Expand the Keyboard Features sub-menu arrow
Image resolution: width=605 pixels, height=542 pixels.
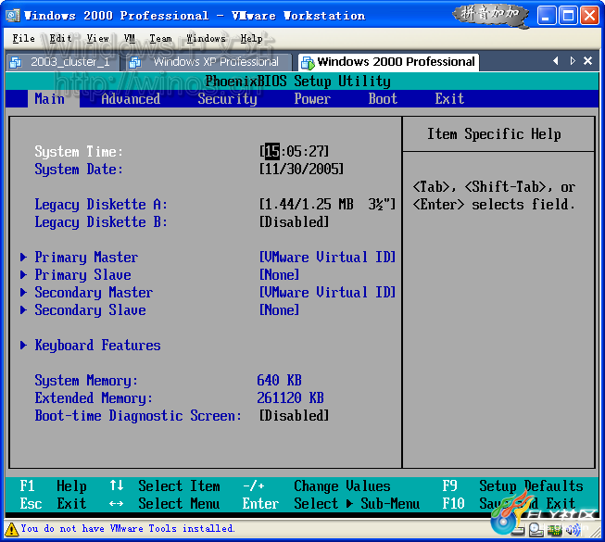(x=23, y=346)
